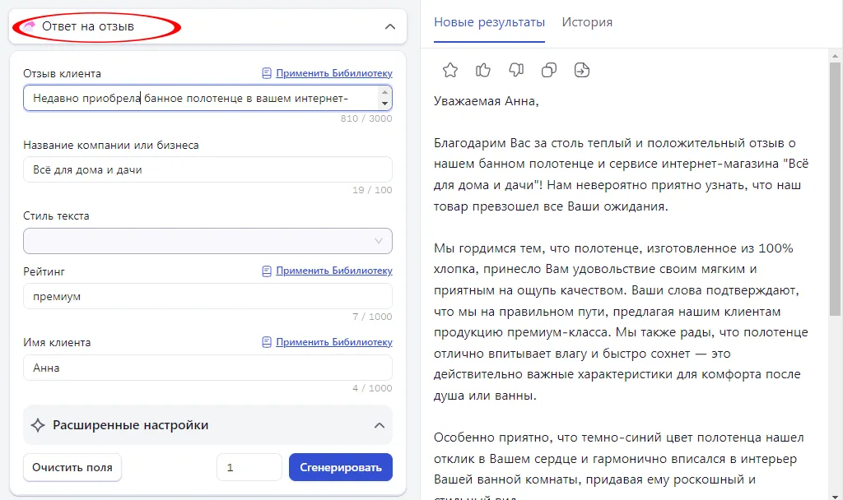Click the library icon beside the Рейтинг field
Screen dimensions: 843x500
[x=265, y=270]
